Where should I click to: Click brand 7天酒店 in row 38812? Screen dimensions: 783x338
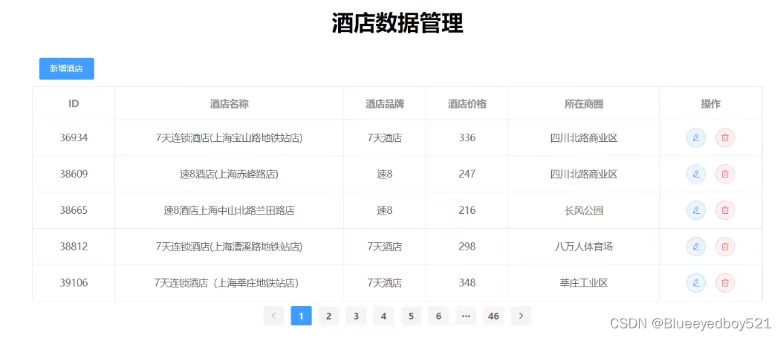click(385, 247)
